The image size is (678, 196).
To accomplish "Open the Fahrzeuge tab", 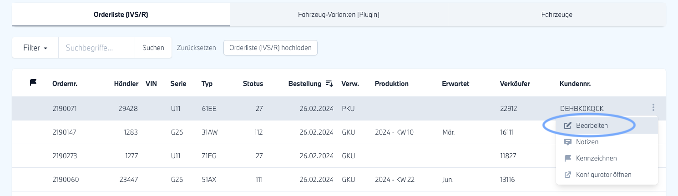I will coord(557,15).
